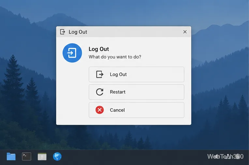
Task: Click the title bar log out icon
Action: tap(63, 32)
